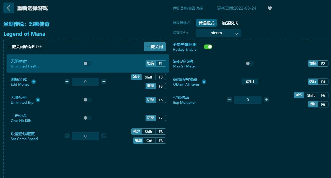Click the star icon beside Obtain All Items

tap(204, 82)
